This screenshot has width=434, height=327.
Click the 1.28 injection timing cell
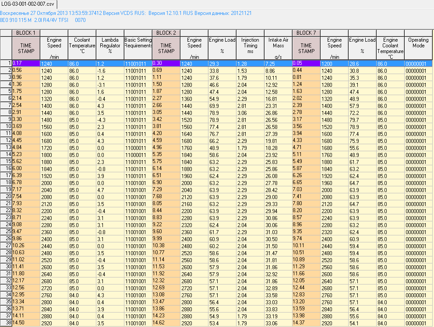pos(250,64)
